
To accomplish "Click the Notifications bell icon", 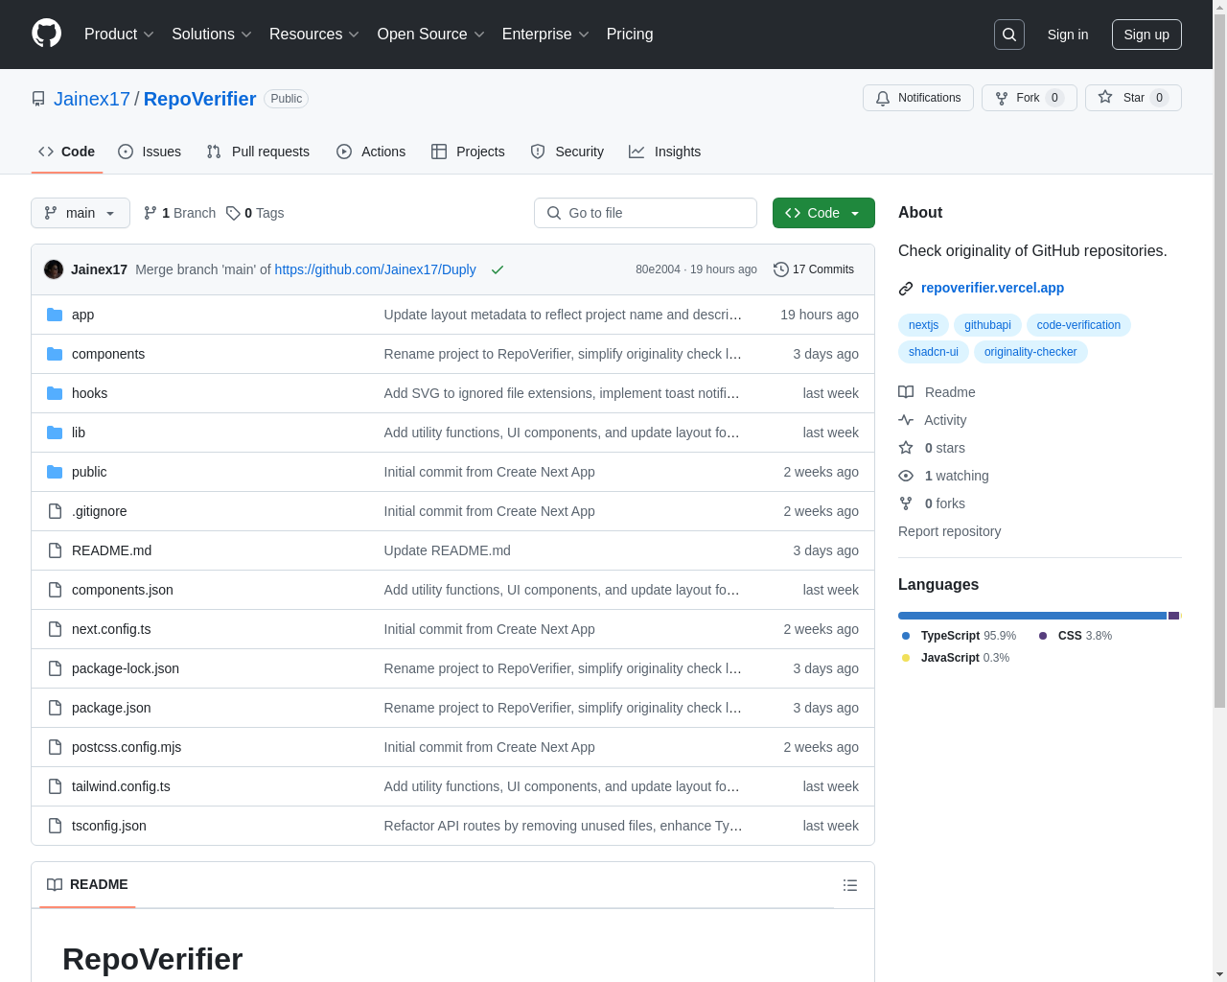I will point(883,98).
